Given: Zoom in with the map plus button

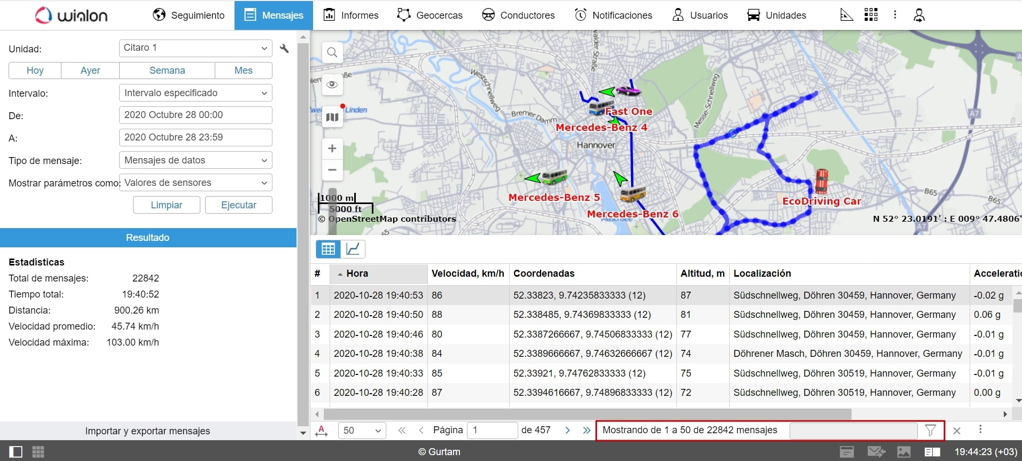Looking at the screenshot, I should click(x=332, y=149).
